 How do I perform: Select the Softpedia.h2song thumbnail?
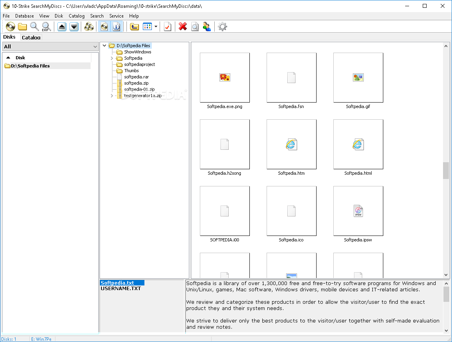point(224,144)
